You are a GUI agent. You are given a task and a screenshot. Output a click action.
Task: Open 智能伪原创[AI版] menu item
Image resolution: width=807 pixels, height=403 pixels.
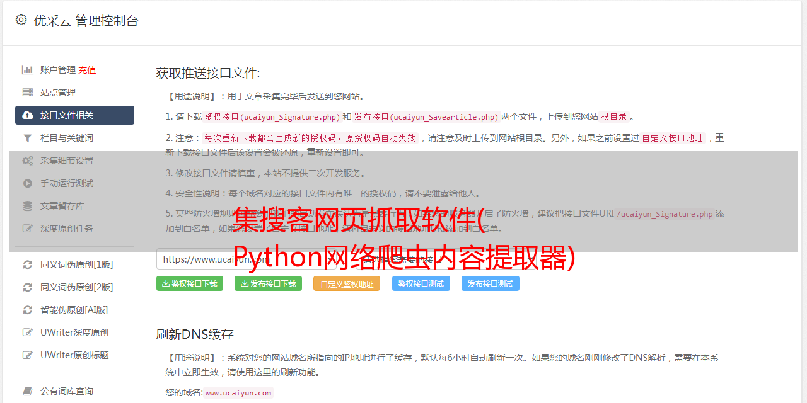pyautogui.click(x=74, y=310)
